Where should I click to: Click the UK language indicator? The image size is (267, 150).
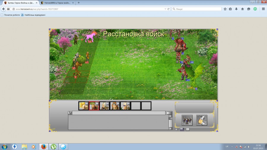[x=227, y=146]
